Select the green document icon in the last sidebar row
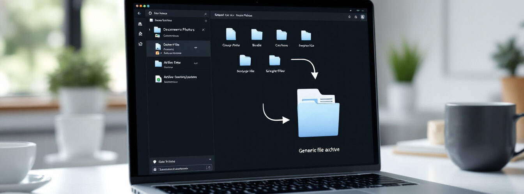The height and width of the screenshot is (194, 524). (x=158, y=79)
